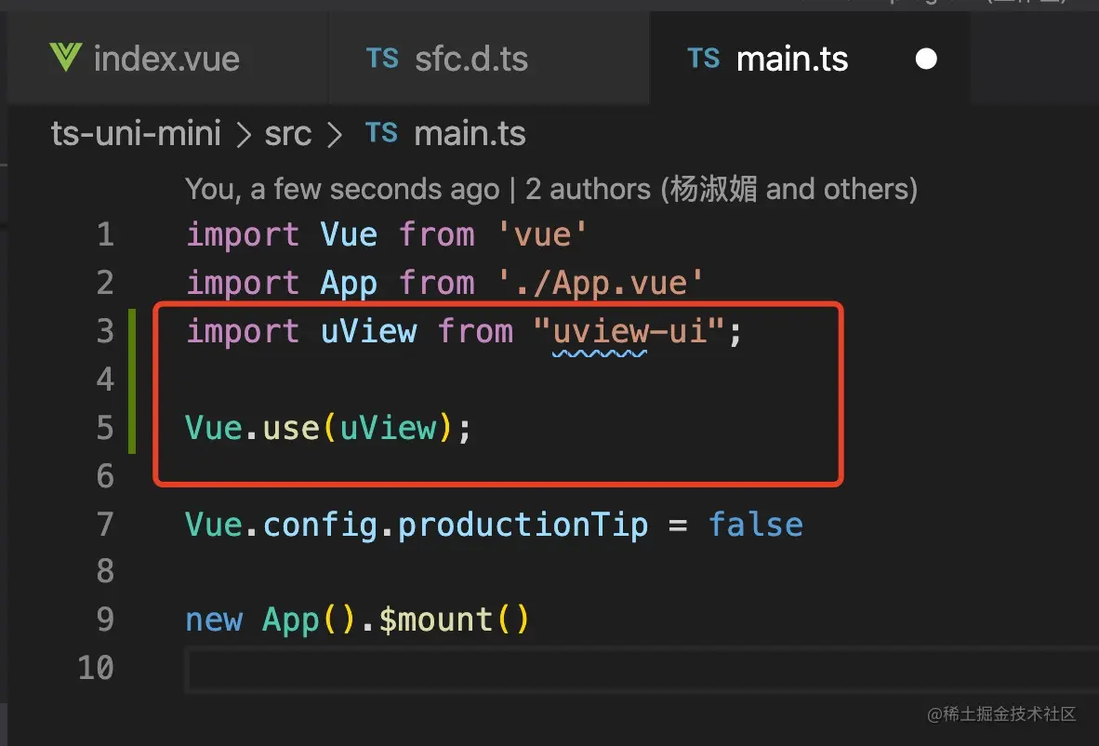Image resolution: width=1099 pixels, height=746 pixels.
Task: Click the Vue icon on index.vue tab
Action: [65, 58]
